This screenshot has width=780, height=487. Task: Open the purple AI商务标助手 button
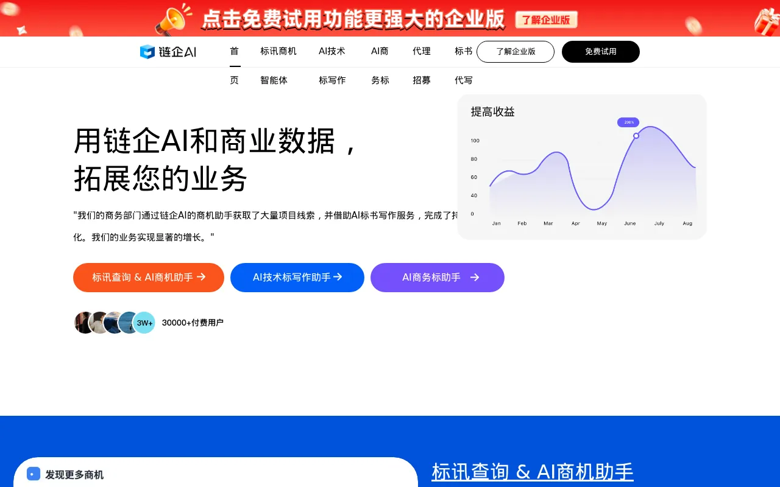pyautogui.click(x=438, y=278)
